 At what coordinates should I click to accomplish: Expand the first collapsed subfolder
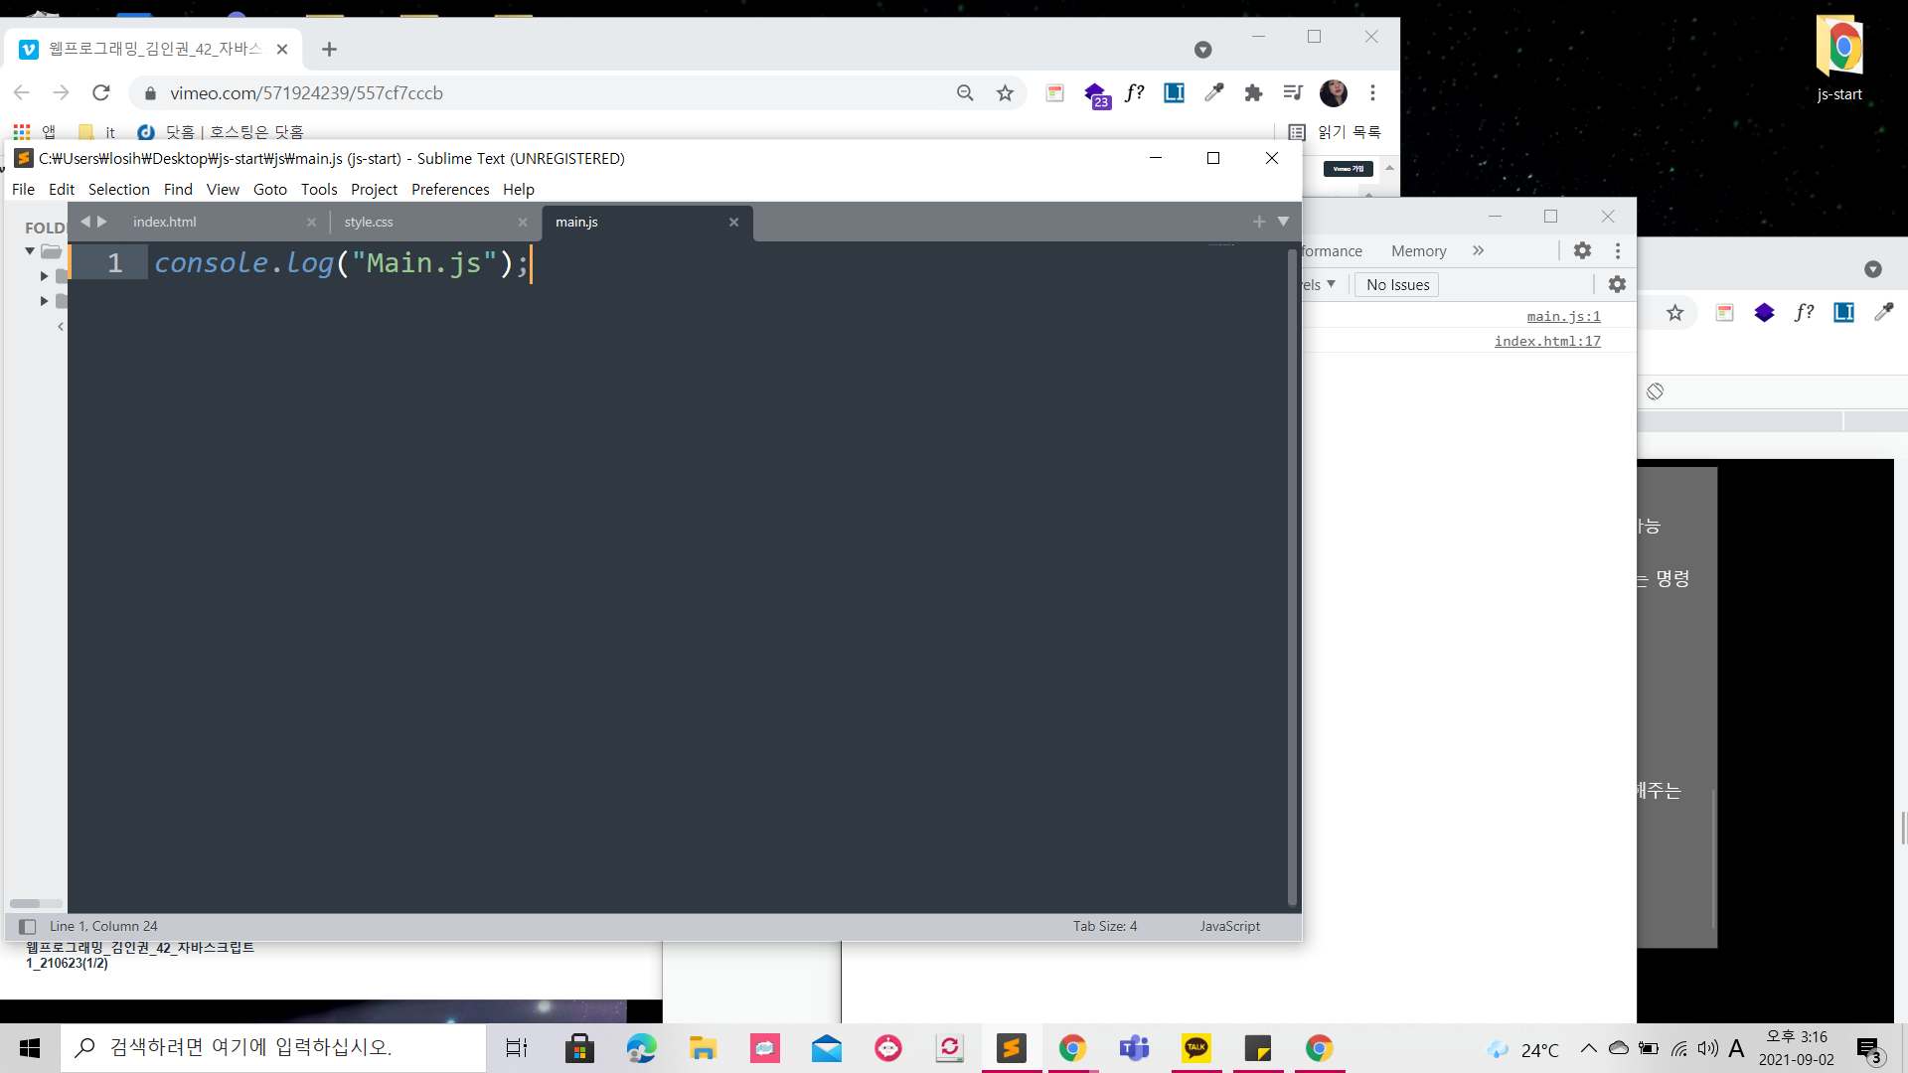point(44,276)
